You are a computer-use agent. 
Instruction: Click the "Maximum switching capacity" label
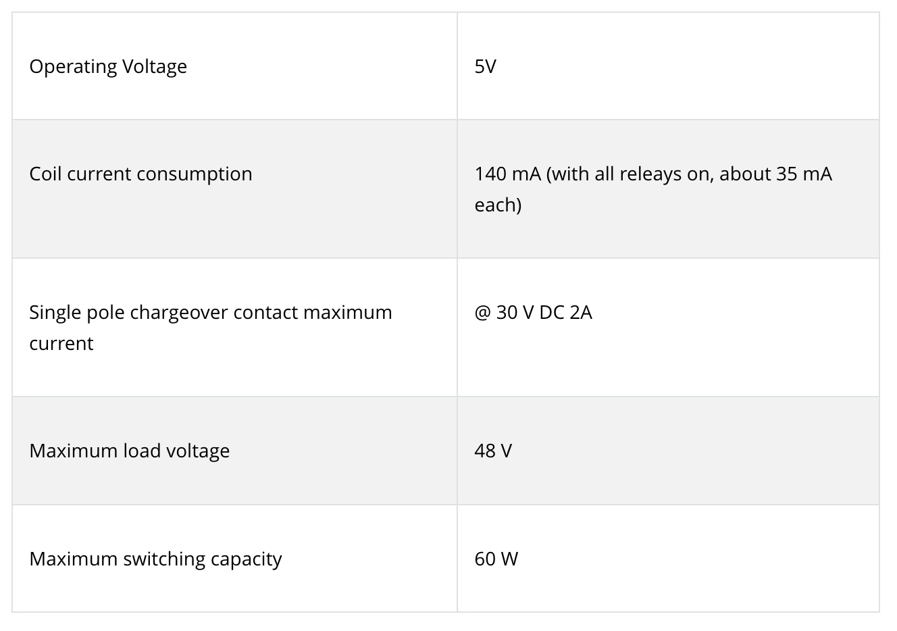[x=155, y=559]
